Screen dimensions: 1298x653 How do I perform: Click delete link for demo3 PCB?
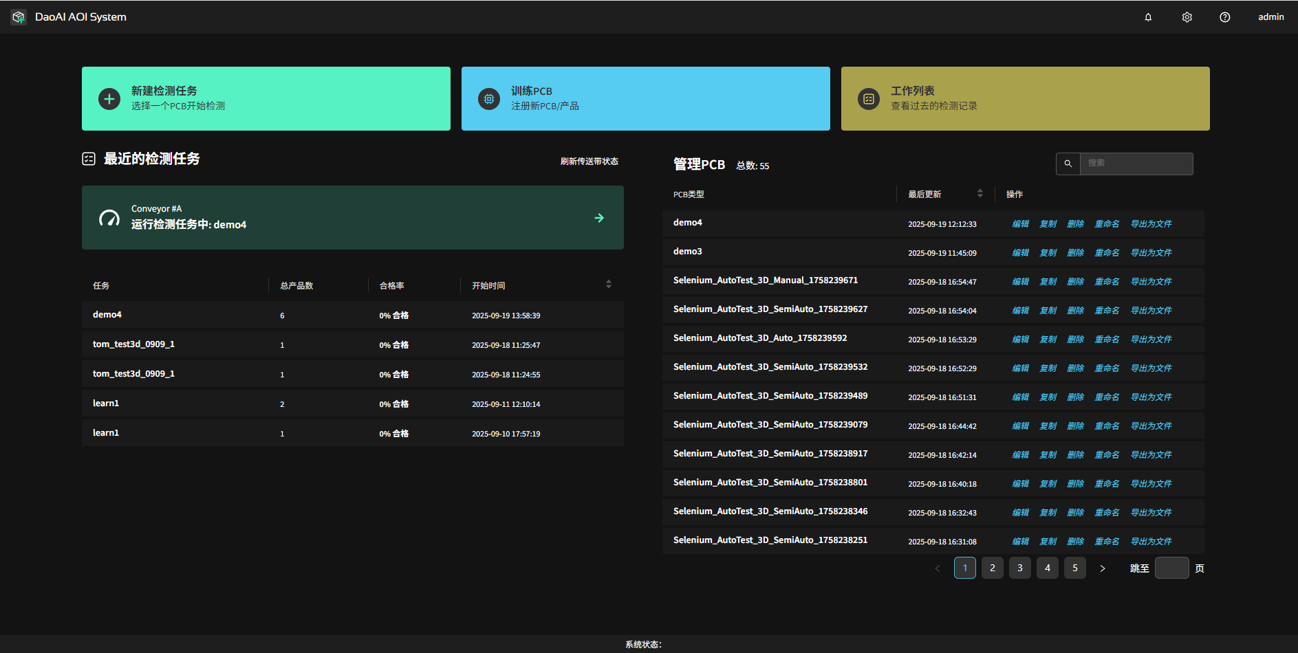pyautogui.click(x=1075, y=253)
